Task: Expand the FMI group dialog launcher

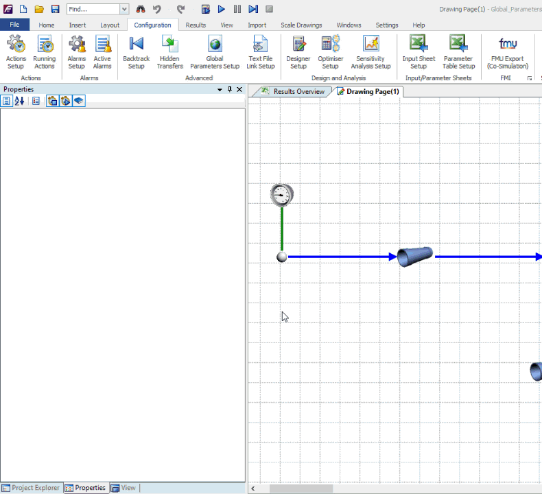Action: (x=530, y=79)
